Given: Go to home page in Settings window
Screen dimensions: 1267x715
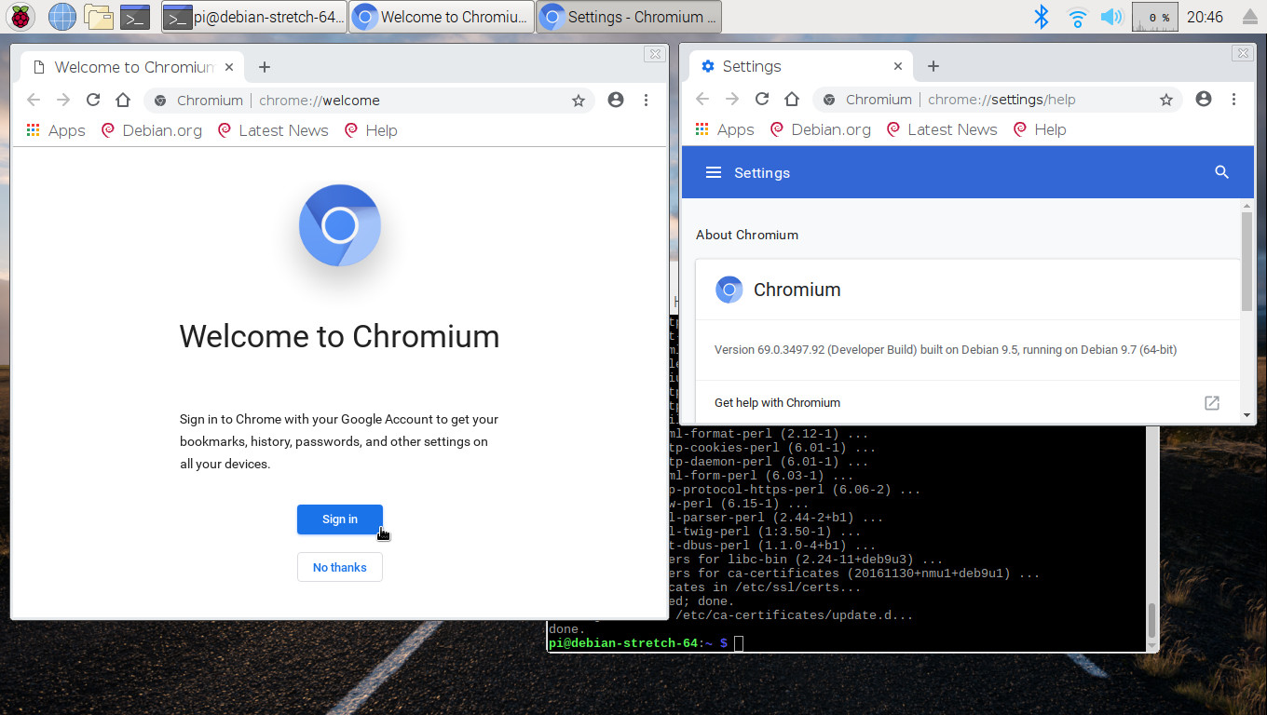Looking at the screenshot, I should pyautogui.click(x=792, y=99).
